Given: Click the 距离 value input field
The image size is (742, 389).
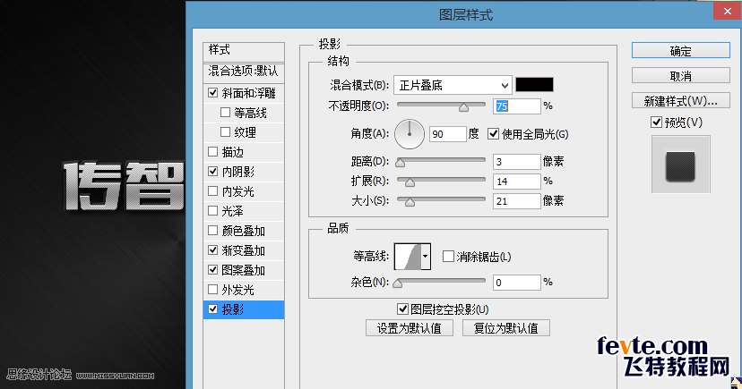Looking at the screenshot, I should coord(516,162).
